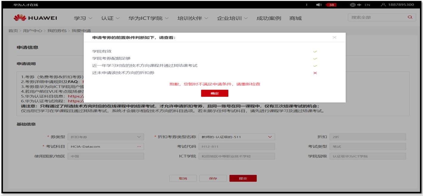Click 确定 in the dialog
423x196 pixels.
pos(215,94)
